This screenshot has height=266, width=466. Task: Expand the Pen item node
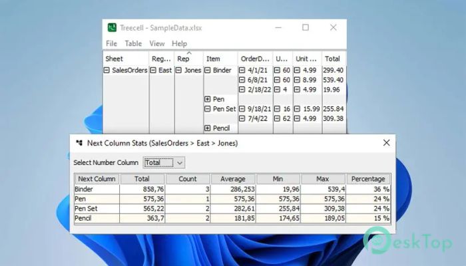click(x=208, y=99)
